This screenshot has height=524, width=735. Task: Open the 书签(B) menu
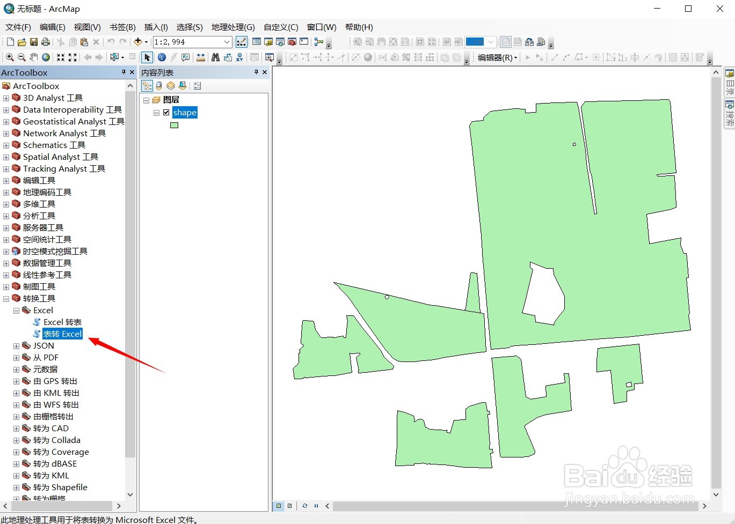click(x=122, y=27)
